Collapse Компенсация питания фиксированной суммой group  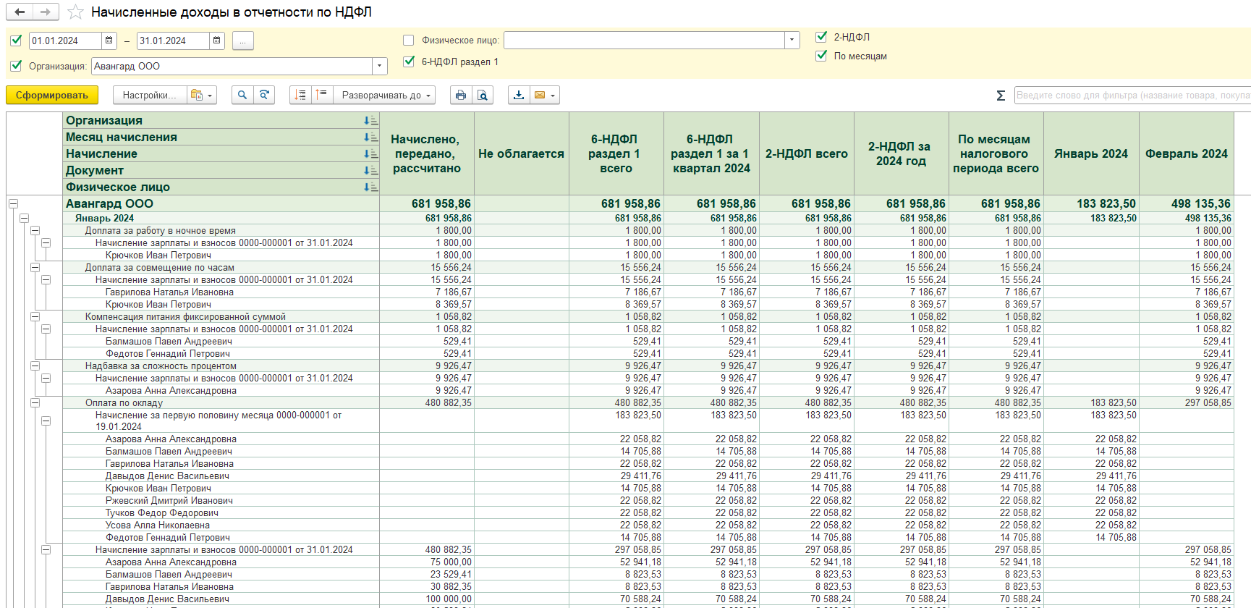(x=35, y=316)
